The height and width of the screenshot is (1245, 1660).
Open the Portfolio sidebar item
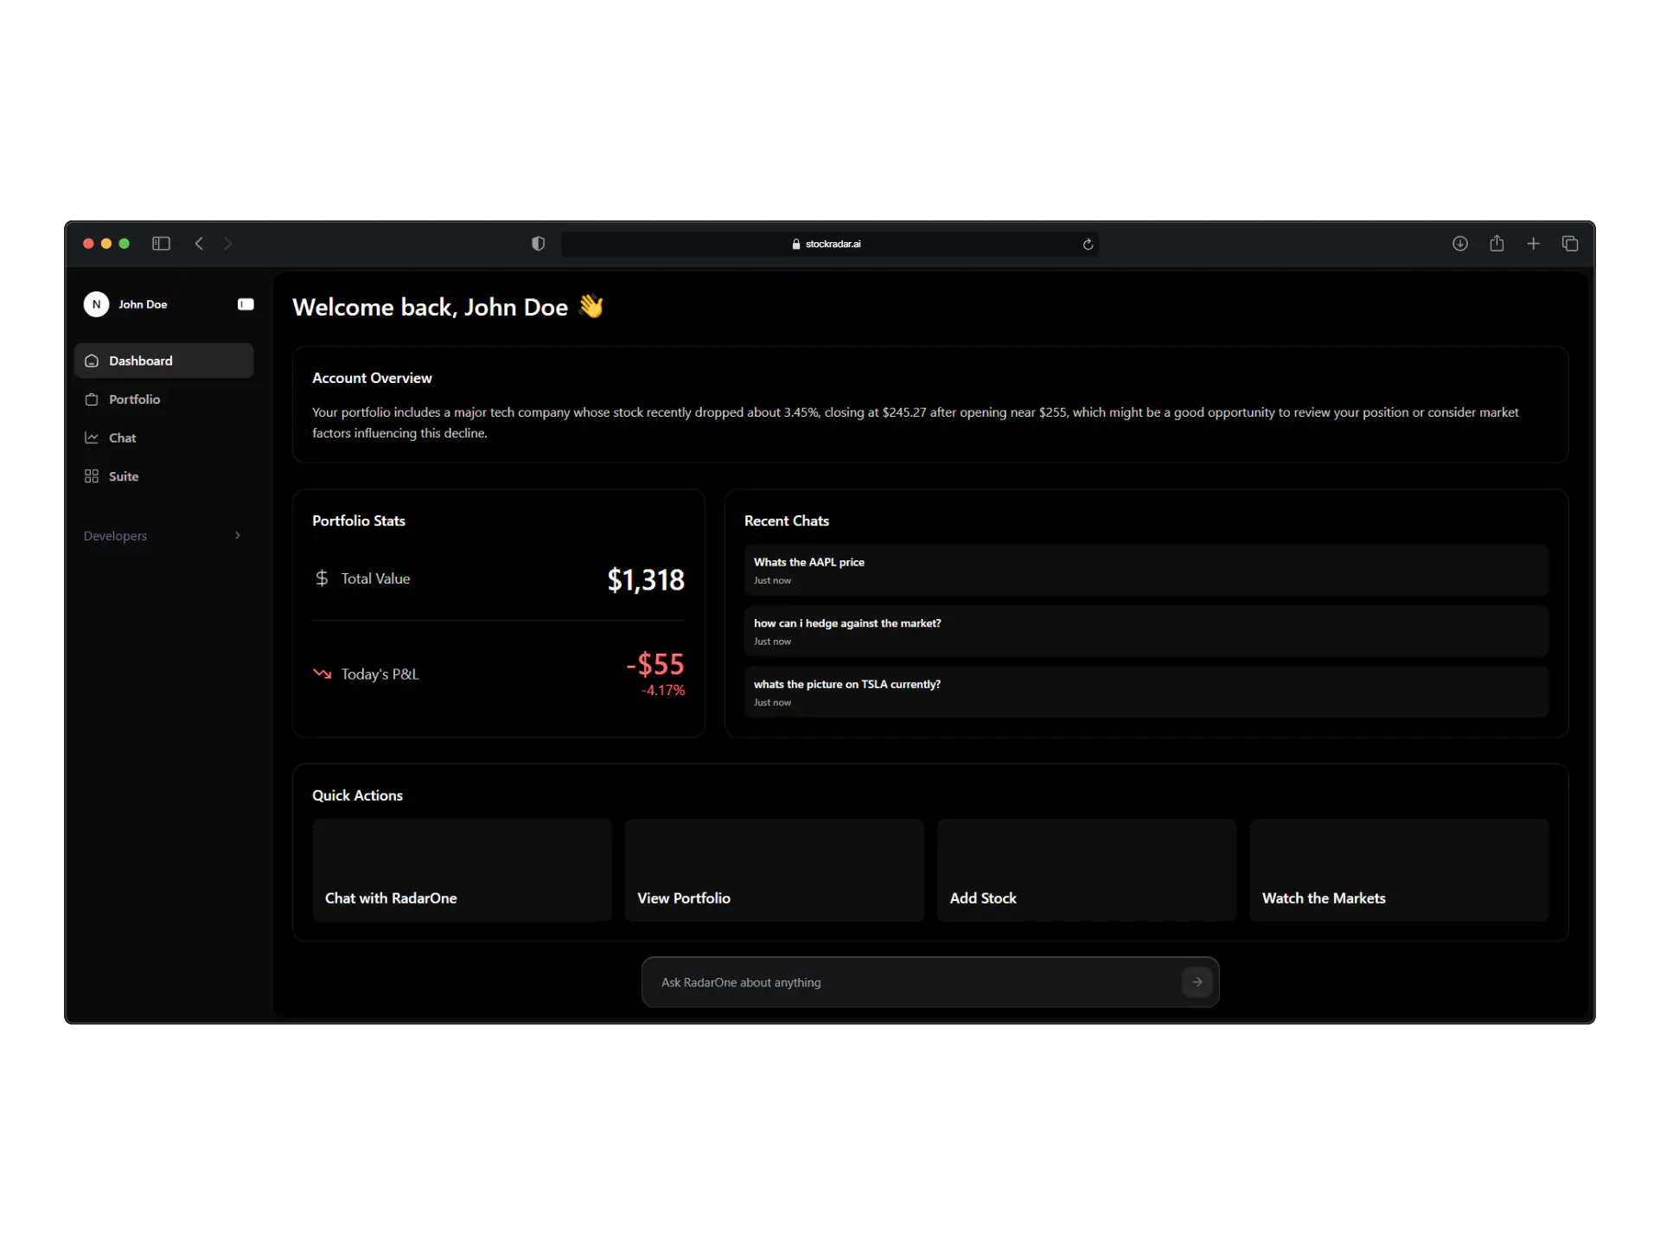click(134, 399)
